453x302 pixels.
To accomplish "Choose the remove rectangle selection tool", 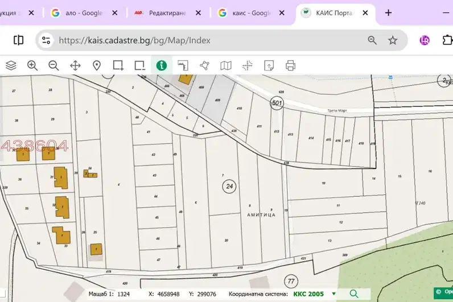I will (140, 65).
